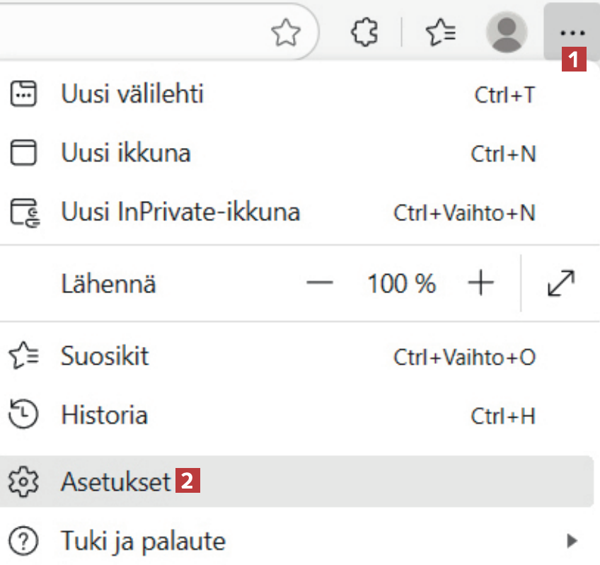Select Uusi ikkuna menu item
Screen dimensions: 600x565
[126, 153]
